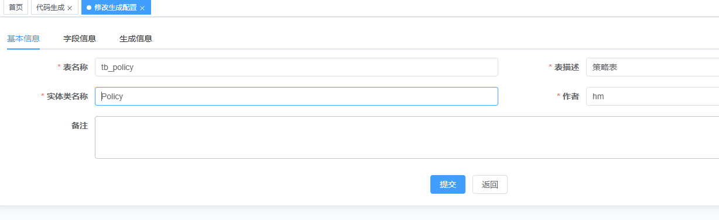719x220 pixels.
Task: Click the 实体类名称 field containing Policy
Action: (296, 96)
